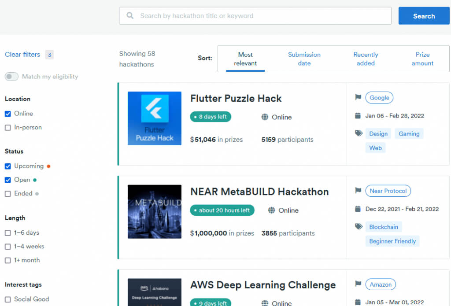This screenshot has height=306, width=451.
Task: Check the Social Good interest tag
Action: [8, 299]
